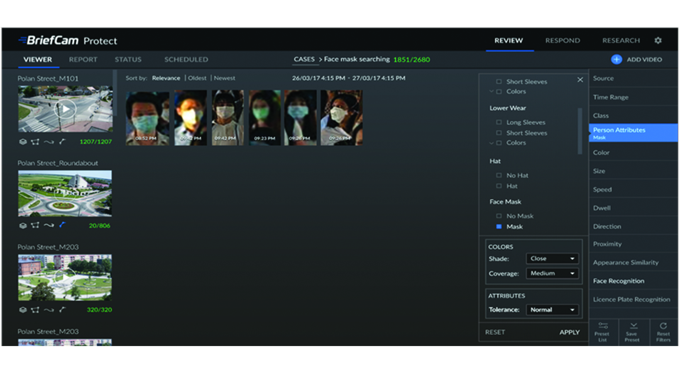Screen dimensions: 685x373
Task: Click the area polygon icon under first Polan Street_M203
Action: [35, 310]
